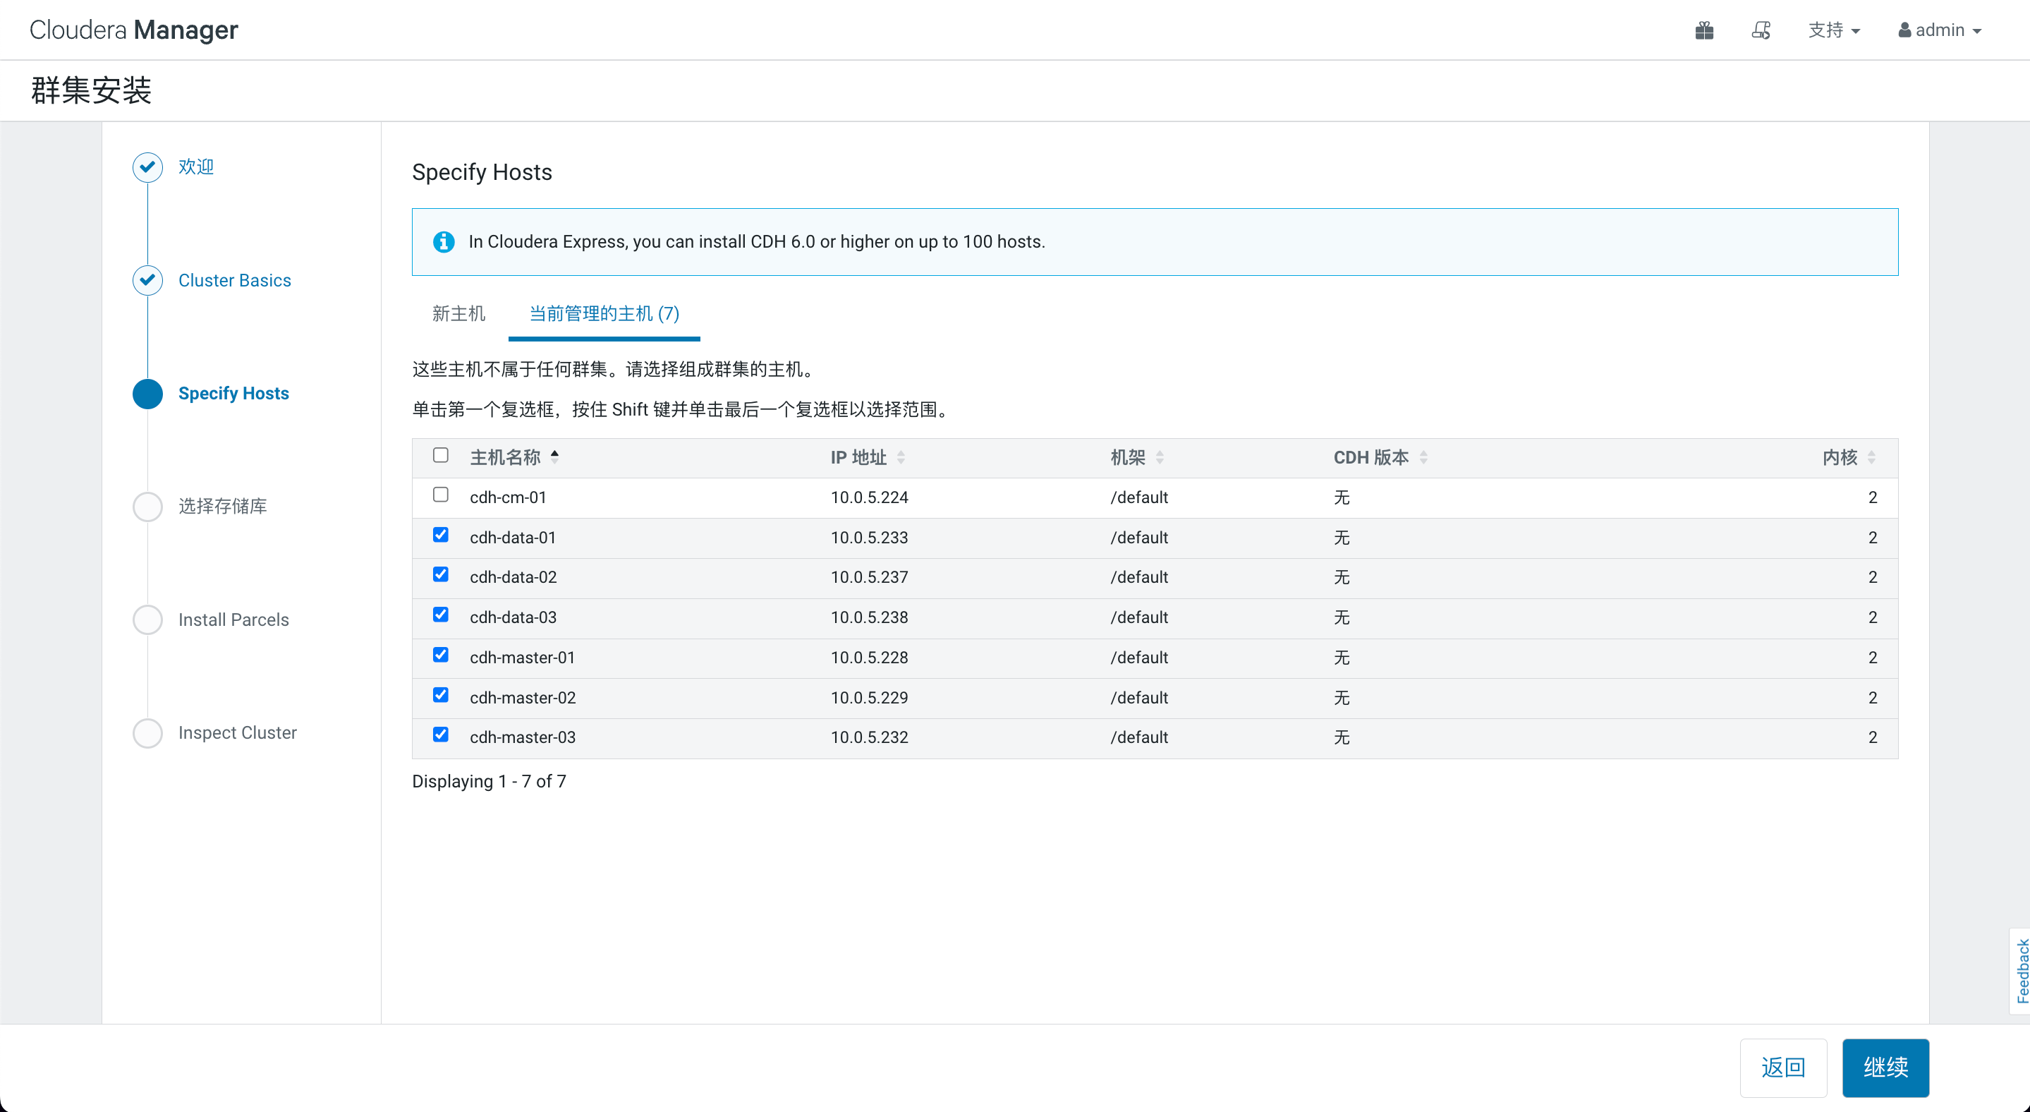Screen dimensions: 2030x1112
Task: Click the IP 地址 column sort icon
Action: pos(901,457)
